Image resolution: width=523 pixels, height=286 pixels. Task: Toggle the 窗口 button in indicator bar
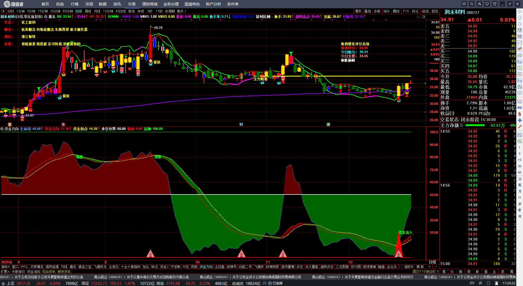(15, 267)
